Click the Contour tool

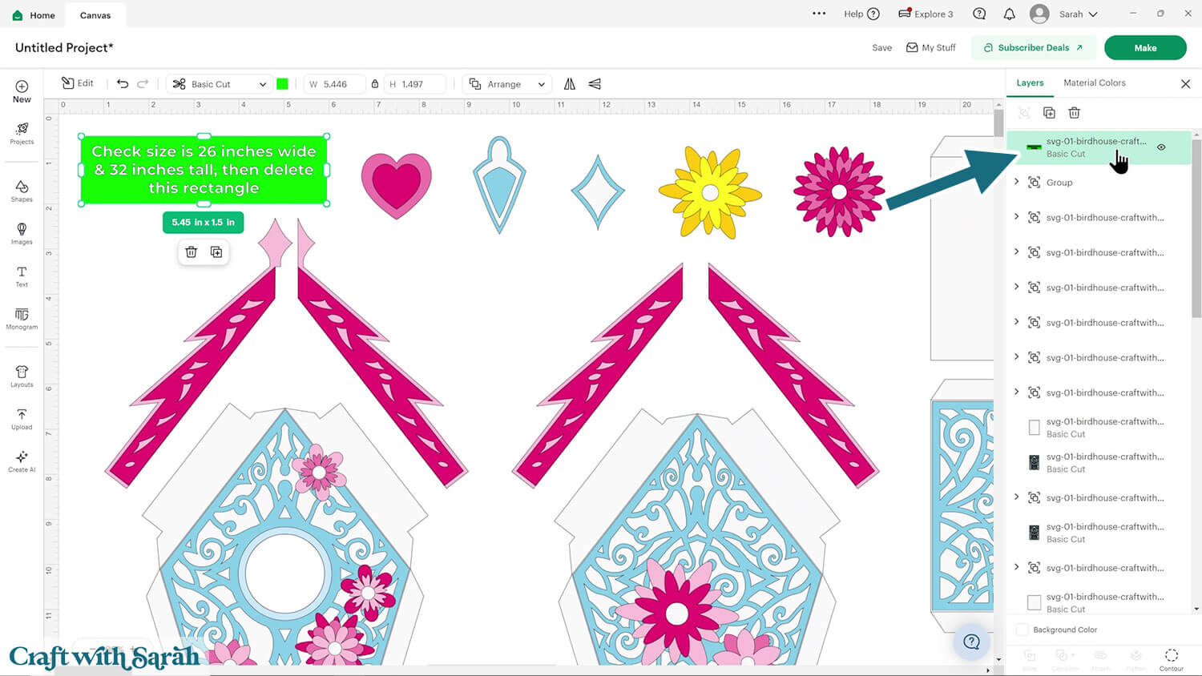(1171, 659)
